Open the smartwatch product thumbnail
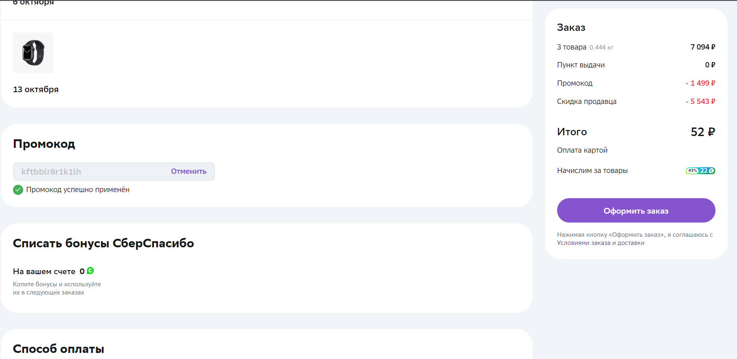 33,53
